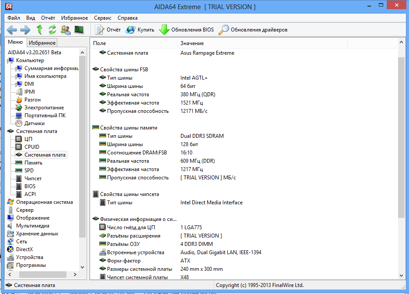Click the Forward arrow toolbar icon

tap(25, 30)
